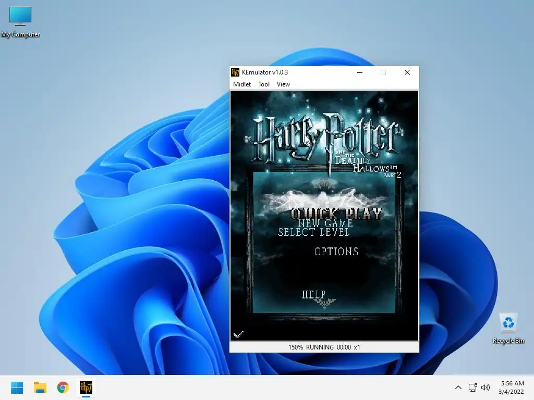Minimize the KEmulator window
The image size is (534, 400).
[360, 72]
